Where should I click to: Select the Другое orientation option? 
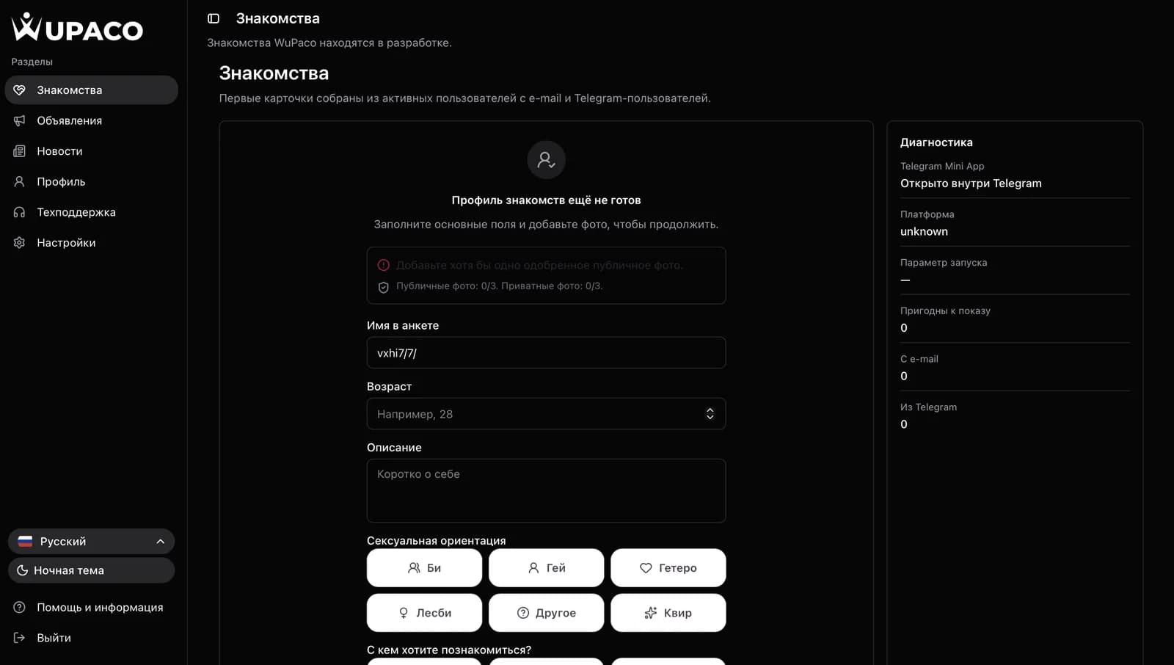point(546,613)
